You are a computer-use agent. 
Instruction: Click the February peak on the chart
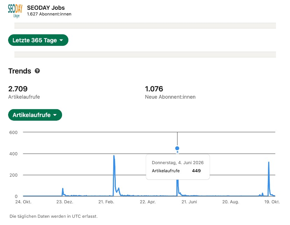(114, 156)
